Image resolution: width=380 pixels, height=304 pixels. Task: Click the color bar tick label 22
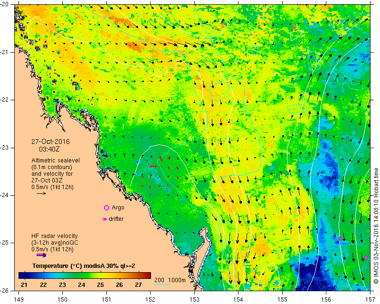coord(43,285)
